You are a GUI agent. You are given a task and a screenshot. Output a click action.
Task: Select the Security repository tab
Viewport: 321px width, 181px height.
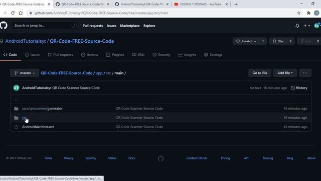pos(162,55)
